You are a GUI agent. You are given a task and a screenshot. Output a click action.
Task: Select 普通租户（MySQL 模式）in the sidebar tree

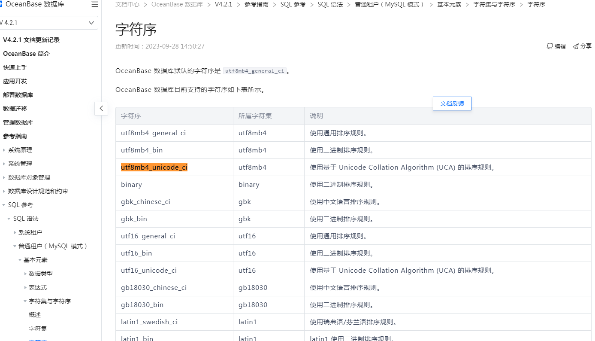tap(53, 246)
